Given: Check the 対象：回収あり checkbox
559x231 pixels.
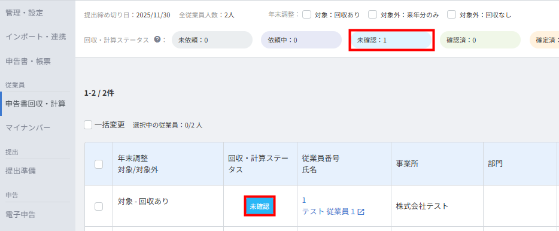Looking at the screenshot, I should [x=306, y=14].
